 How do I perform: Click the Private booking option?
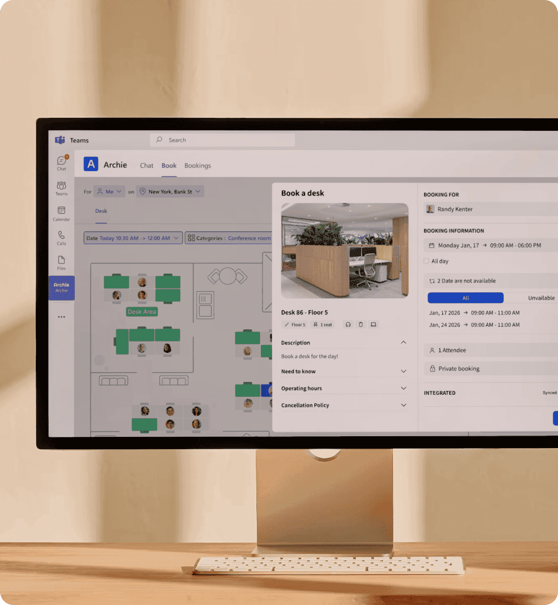(x=490, y=369)
